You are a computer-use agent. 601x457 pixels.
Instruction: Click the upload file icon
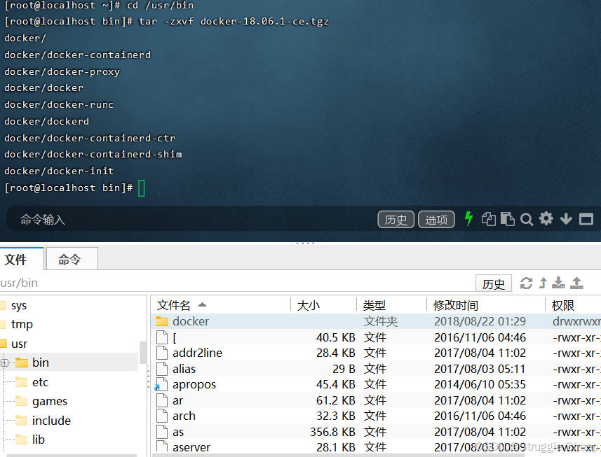577,283
